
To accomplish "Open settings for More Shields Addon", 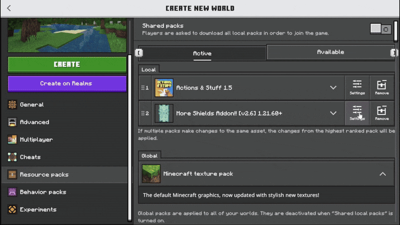I will click(x=357, y=113).
